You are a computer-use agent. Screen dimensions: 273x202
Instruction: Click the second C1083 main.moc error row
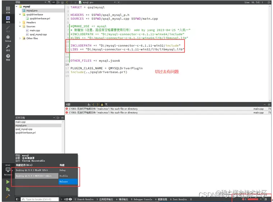tap(168, 113)
